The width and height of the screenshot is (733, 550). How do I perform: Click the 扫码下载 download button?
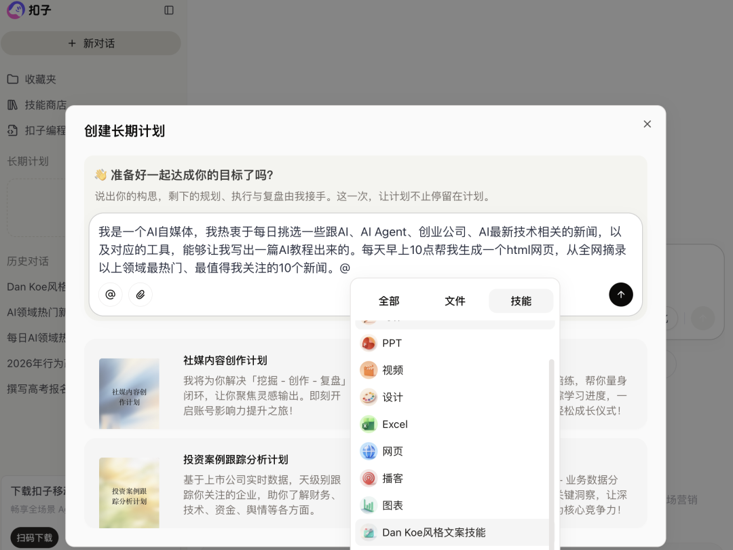[34, 537]
